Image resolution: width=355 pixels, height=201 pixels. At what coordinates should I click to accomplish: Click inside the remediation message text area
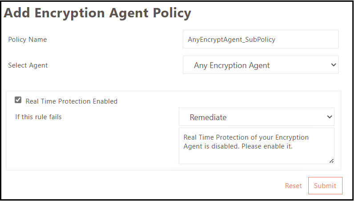256,153
